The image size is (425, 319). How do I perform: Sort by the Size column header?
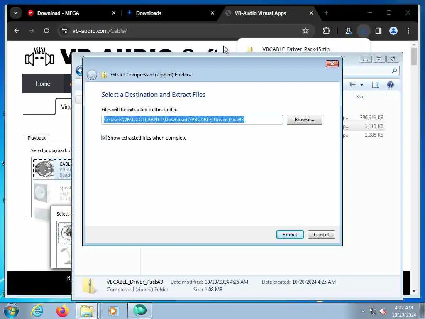[360, 96]
